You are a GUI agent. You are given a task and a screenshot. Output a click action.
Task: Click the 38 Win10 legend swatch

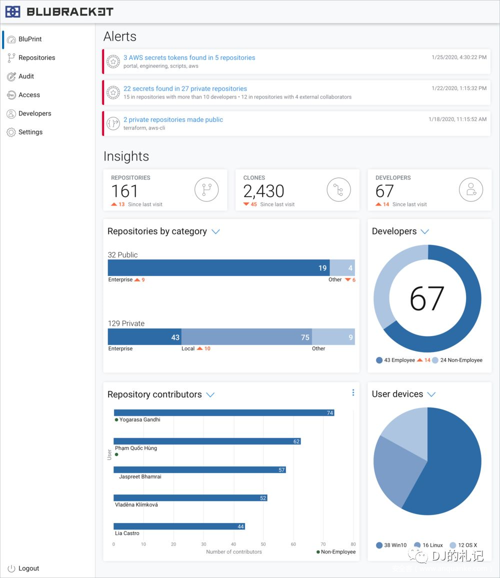click(379, 545)
